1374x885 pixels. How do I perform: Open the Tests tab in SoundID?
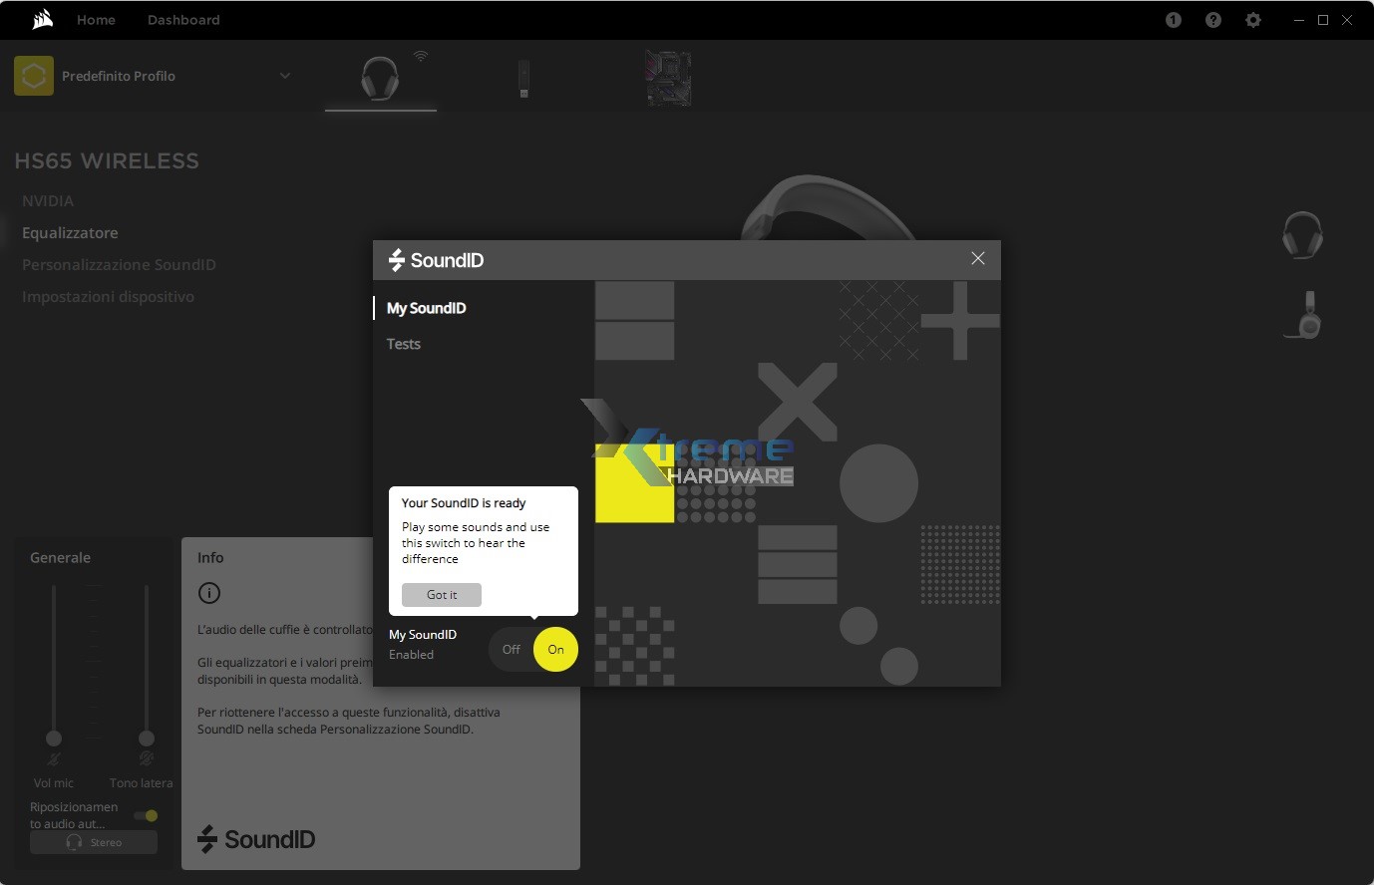point(404,344)
